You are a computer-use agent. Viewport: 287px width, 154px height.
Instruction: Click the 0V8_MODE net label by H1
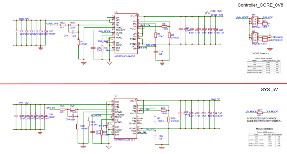pos(242,17)
